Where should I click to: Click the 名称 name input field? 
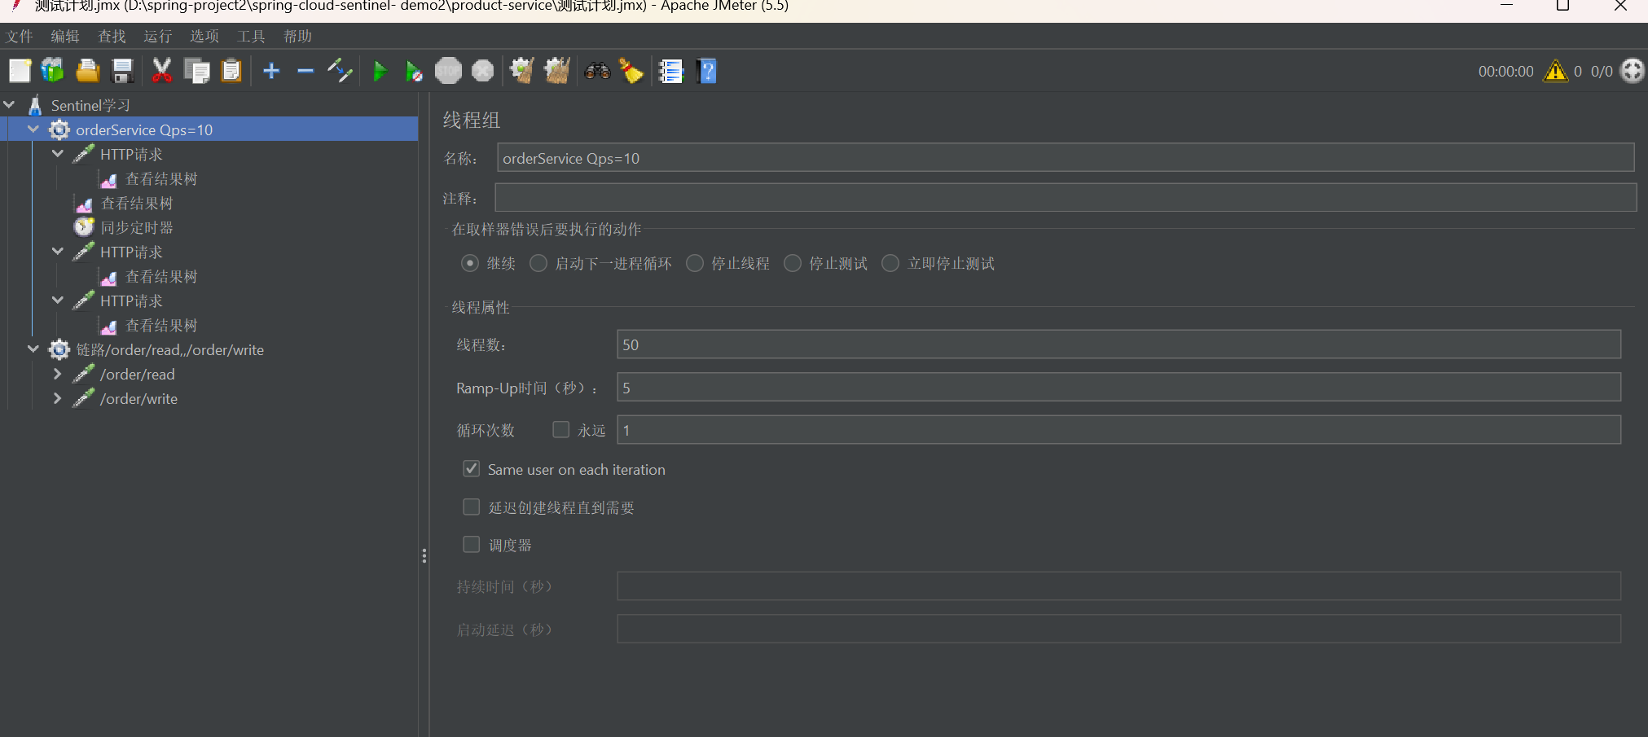tap(1066, 157)
